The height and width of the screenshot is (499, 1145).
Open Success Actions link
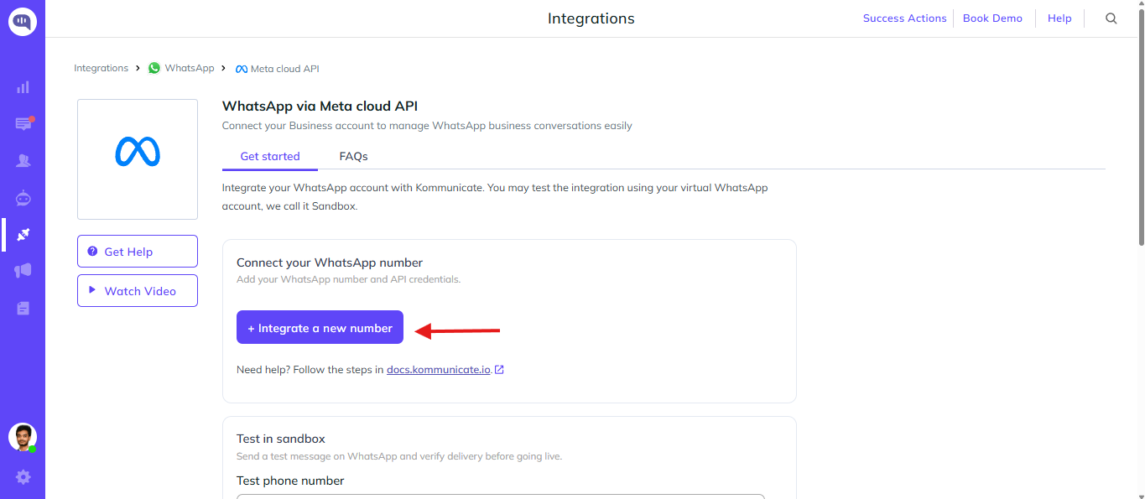904,18
